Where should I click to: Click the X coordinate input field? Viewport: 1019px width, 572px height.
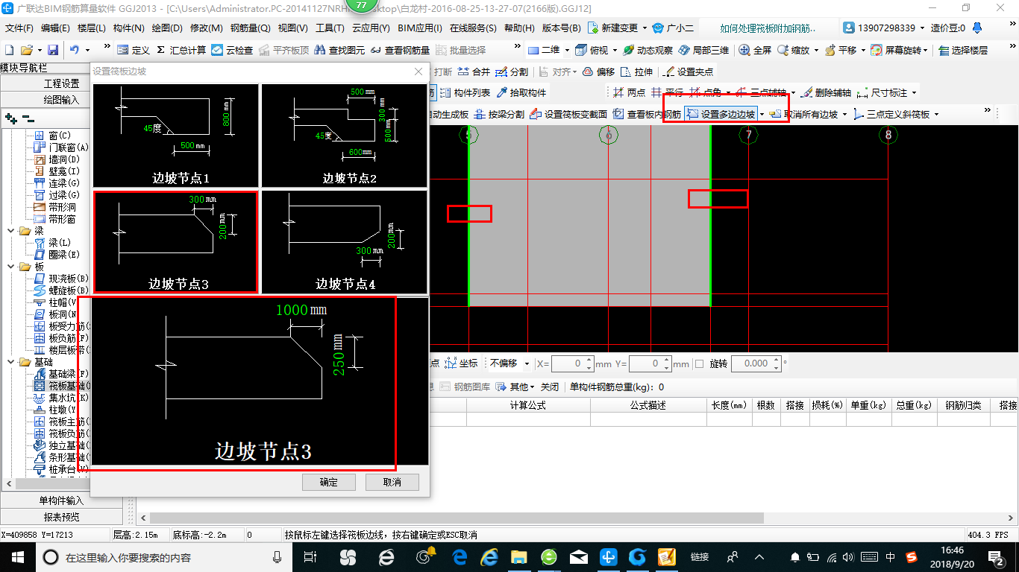coord(573,363)
